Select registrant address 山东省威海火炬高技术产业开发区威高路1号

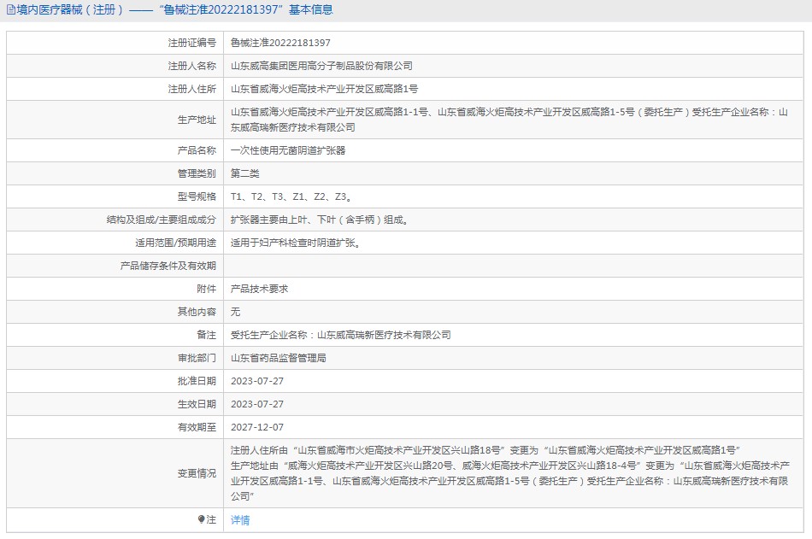click(x=324, y=89)
